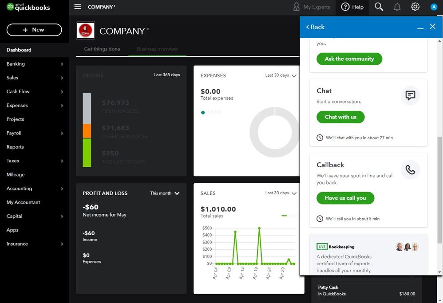Expand the Taxes submenu arrow
443x303 pixels.
[x=62, y=161]
